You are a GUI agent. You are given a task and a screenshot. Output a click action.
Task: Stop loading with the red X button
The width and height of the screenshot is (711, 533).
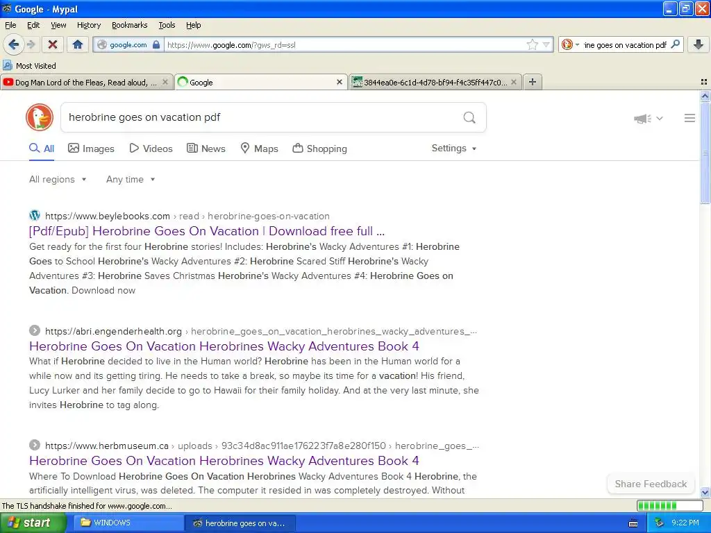click(53, 44)
